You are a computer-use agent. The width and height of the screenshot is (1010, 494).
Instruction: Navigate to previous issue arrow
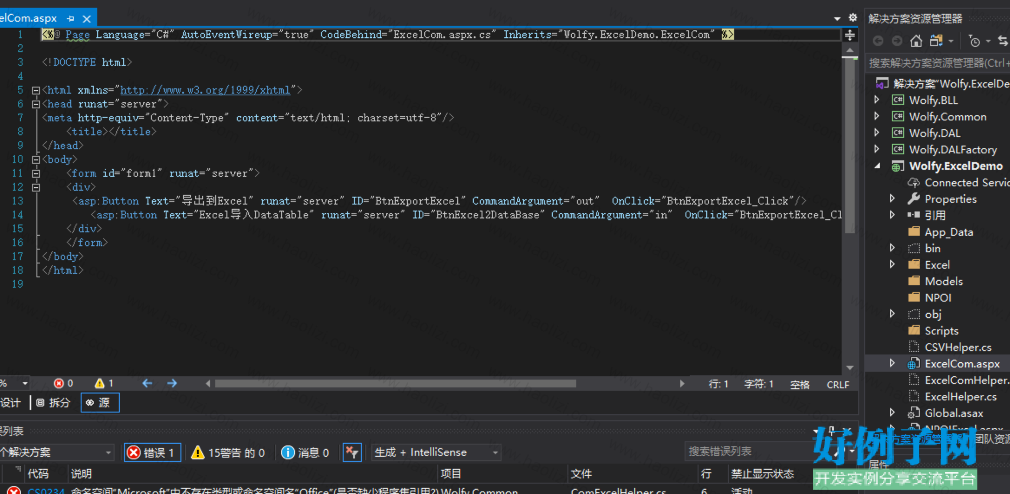point(148,383)
